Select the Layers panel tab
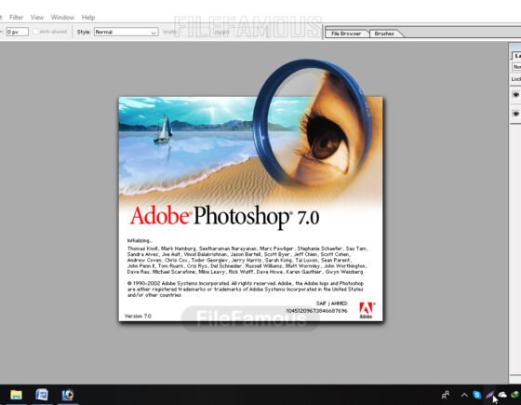This screenshot has width=521, height=405. [516, 56]
